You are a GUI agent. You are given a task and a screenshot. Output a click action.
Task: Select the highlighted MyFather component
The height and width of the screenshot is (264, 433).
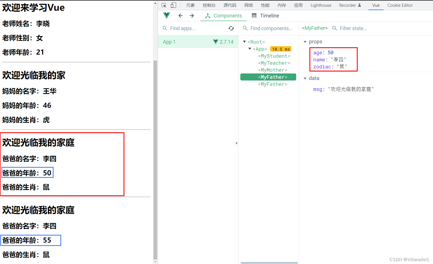pos(268,77)
